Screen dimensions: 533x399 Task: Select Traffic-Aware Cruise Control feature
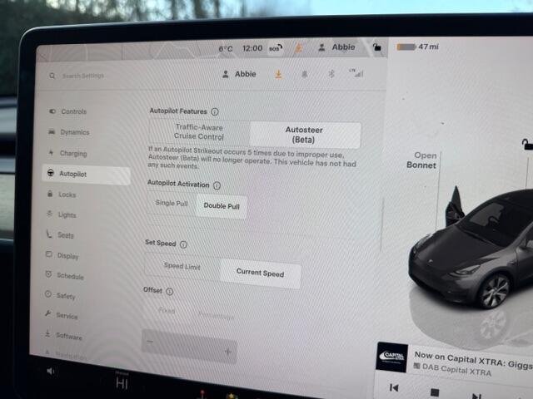[x=199, y=132]
